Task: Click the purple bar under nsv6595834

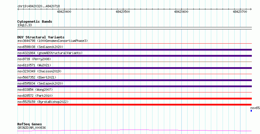Action: coord(134,86)
